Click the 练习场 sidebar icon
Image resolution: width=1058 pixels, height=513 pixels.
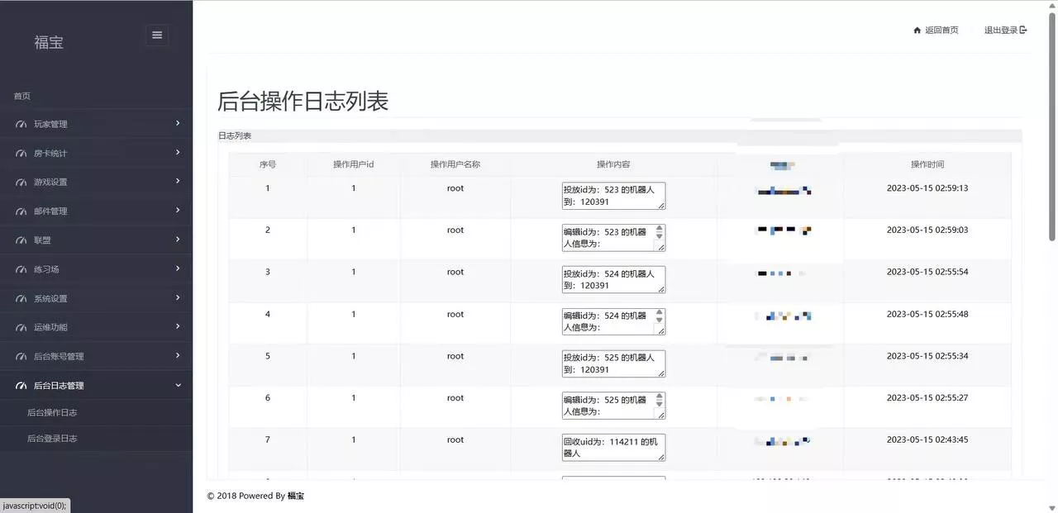pos(21,268)
